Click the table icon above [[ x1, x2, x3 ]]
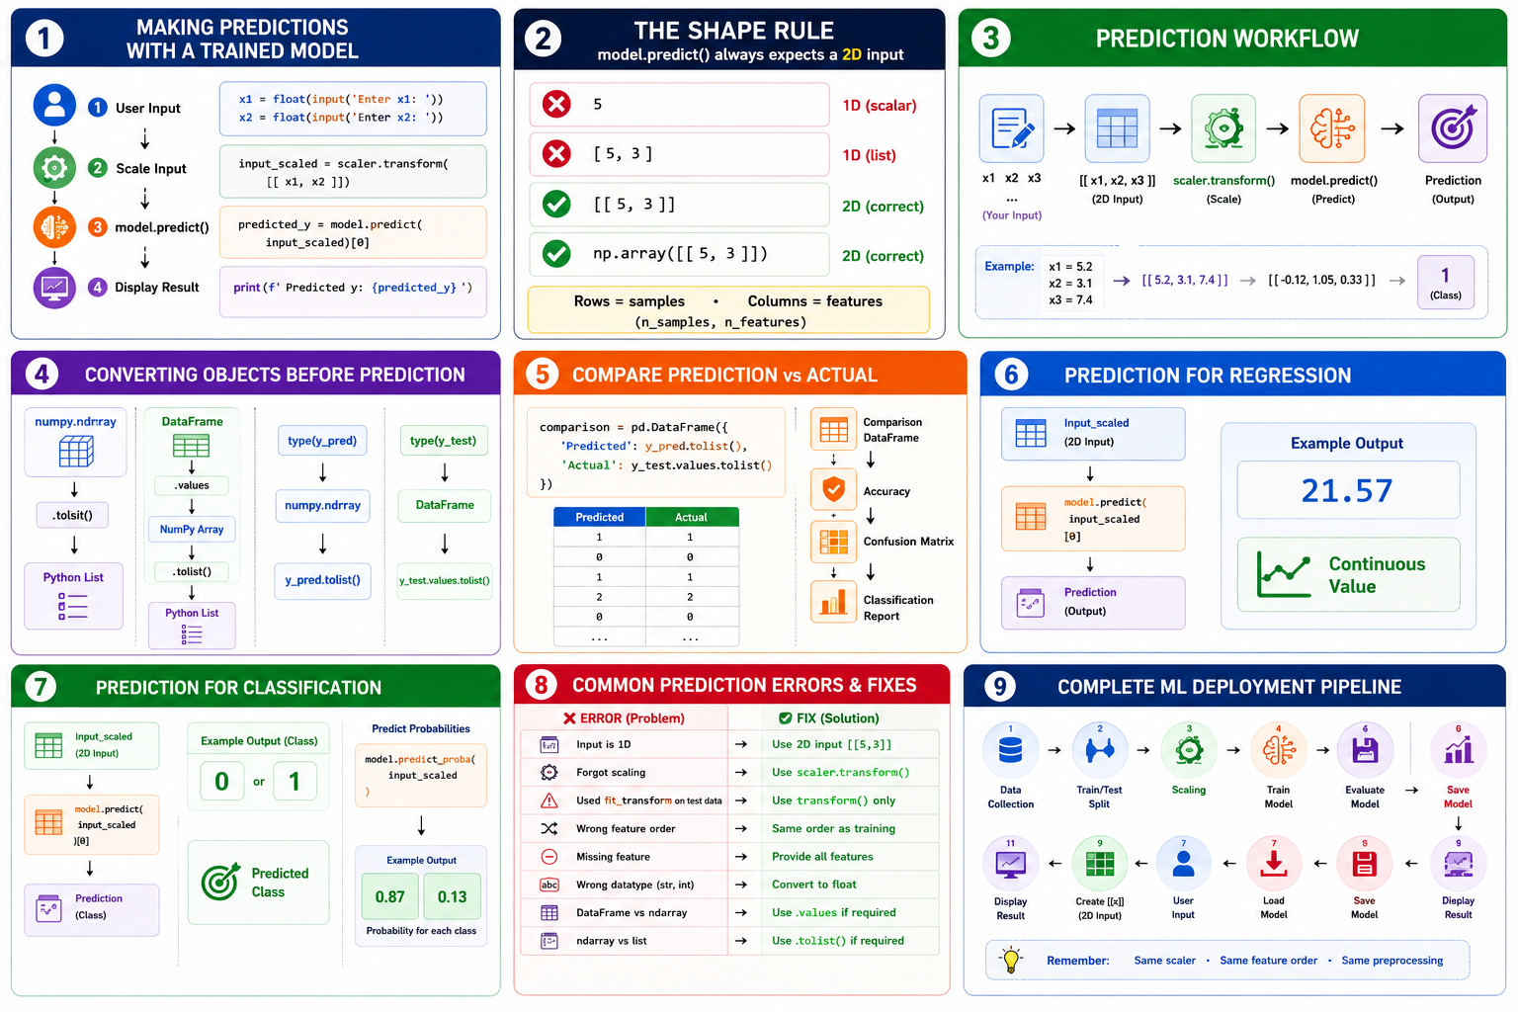Viewport: 1518px width, 1012px height. pos(1117,128)
